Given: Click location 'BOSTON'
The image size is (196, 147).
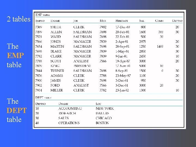Looking at the screenshot, I should click(102, 123).
